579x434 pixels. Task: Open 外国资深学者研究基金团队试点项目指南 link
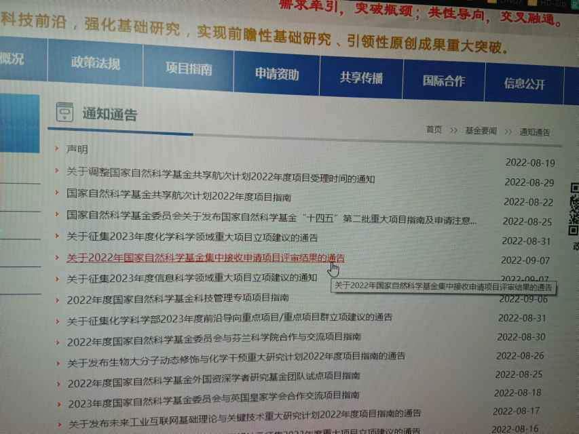(x=214, y=380)
